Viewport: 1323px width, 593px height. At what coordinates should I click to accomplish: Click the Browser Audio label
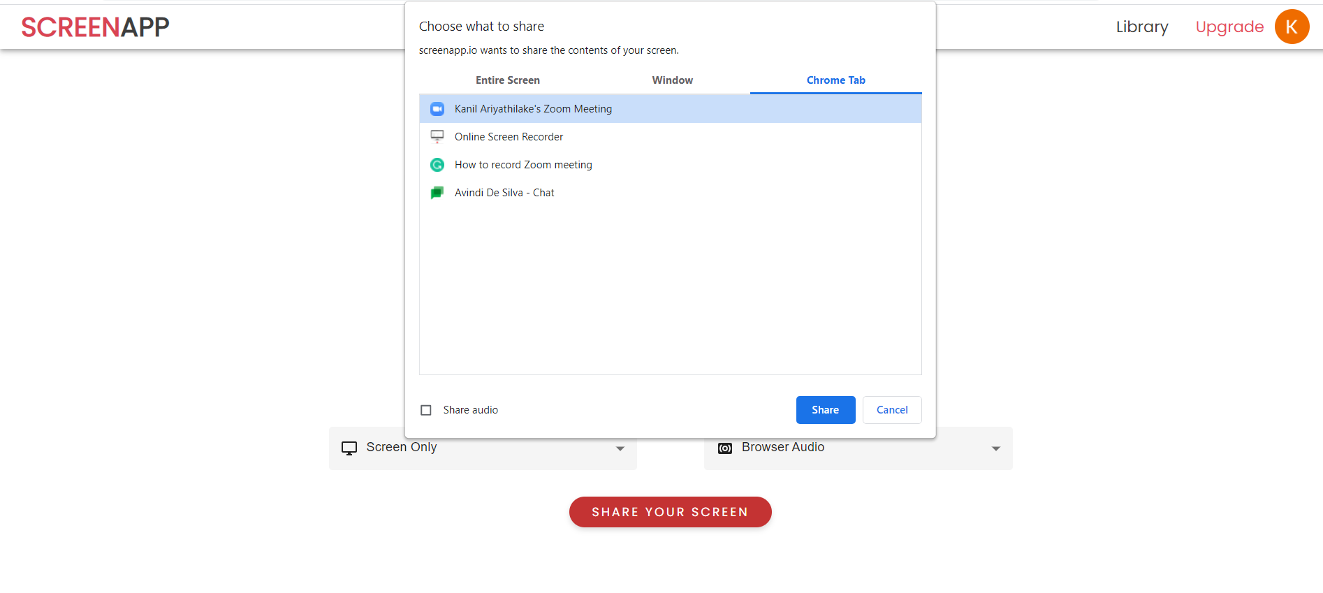pyautogui.click(x=783, y=447)
